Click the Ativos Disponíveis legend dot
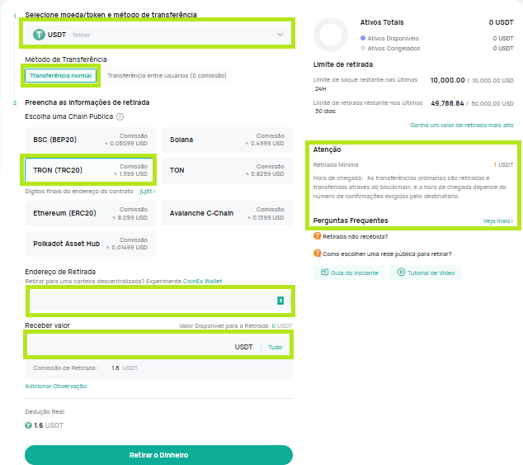This screenshot has width=523, height=465. tap(363, 38)
